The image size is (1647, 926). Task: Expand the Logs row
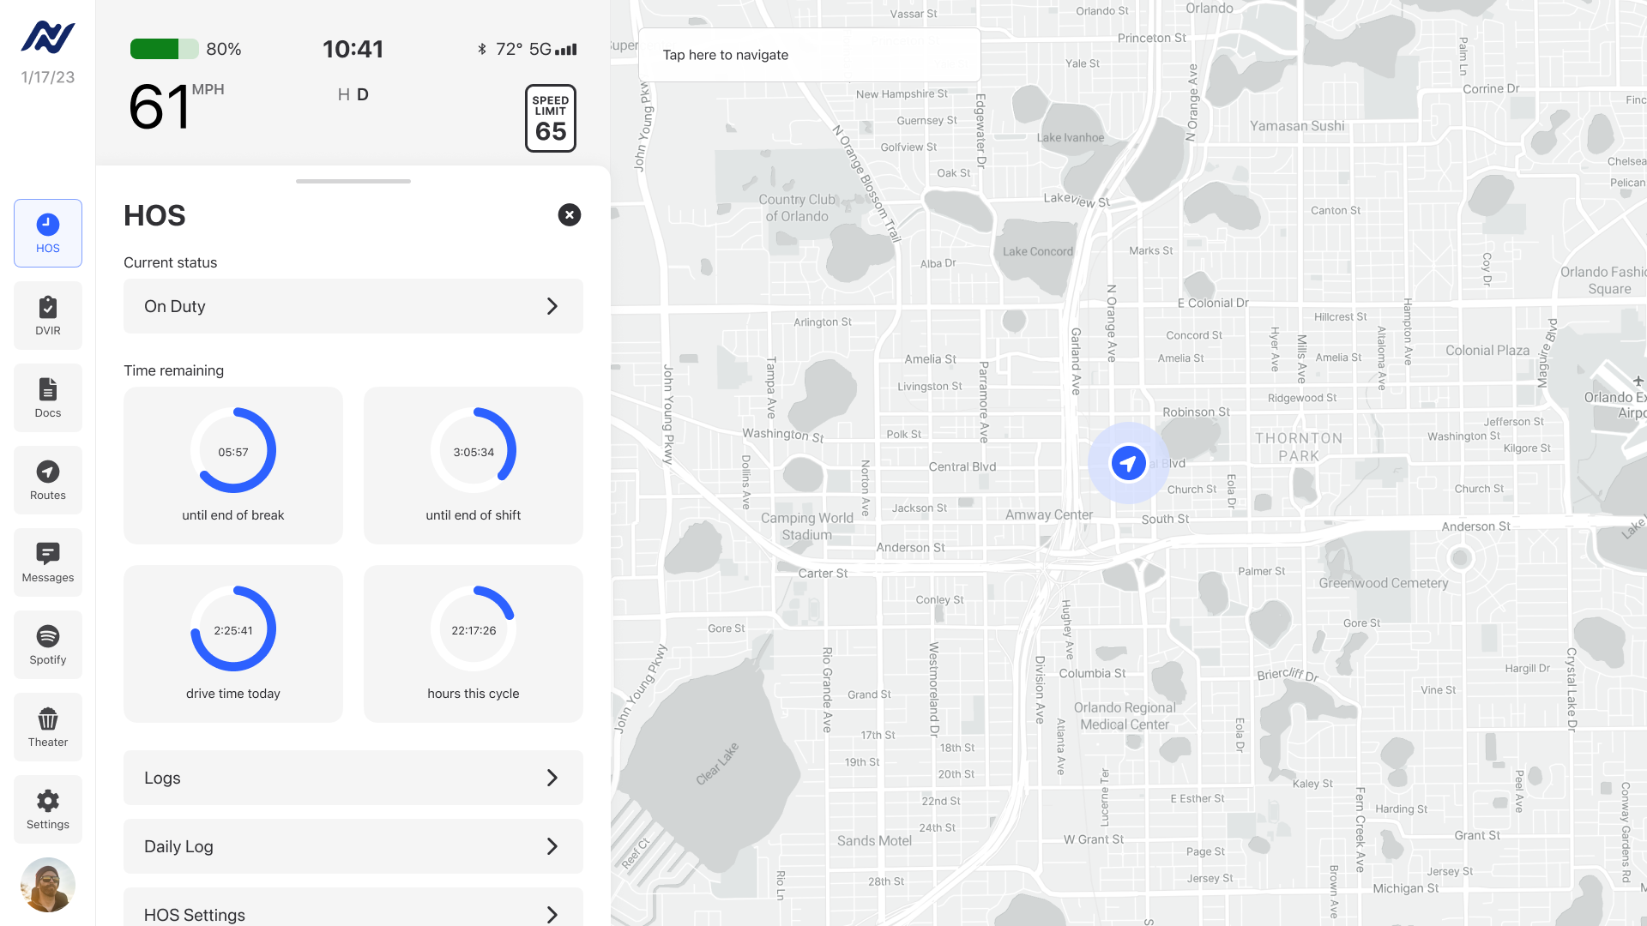(x=353, y=778)
